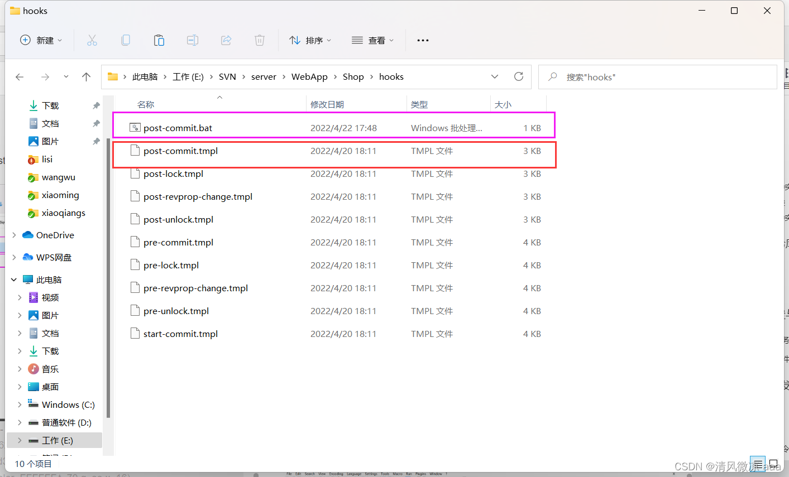Viewport: 789px width, 477px height.
Task: Click Shop in the address breadcrumb
Action: point(353,76)
